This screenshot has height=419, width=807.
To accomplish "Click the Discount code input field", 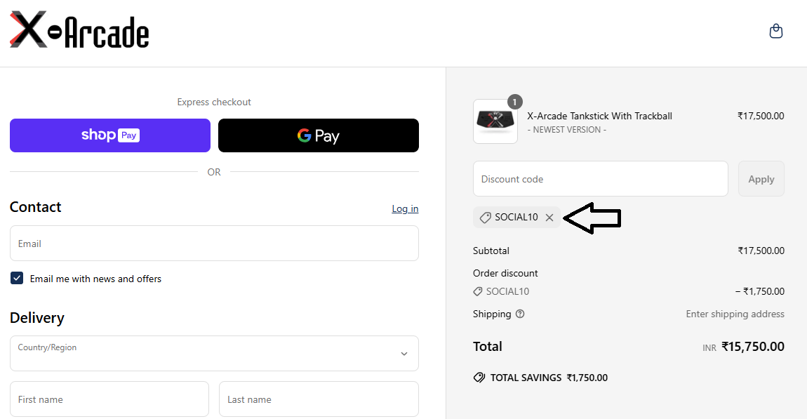I will pos(601,178).
